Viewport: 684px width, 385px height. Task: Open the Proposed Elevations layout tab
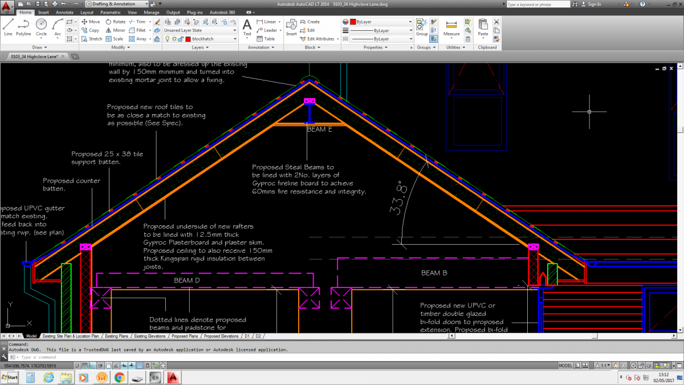coord(222,336)
